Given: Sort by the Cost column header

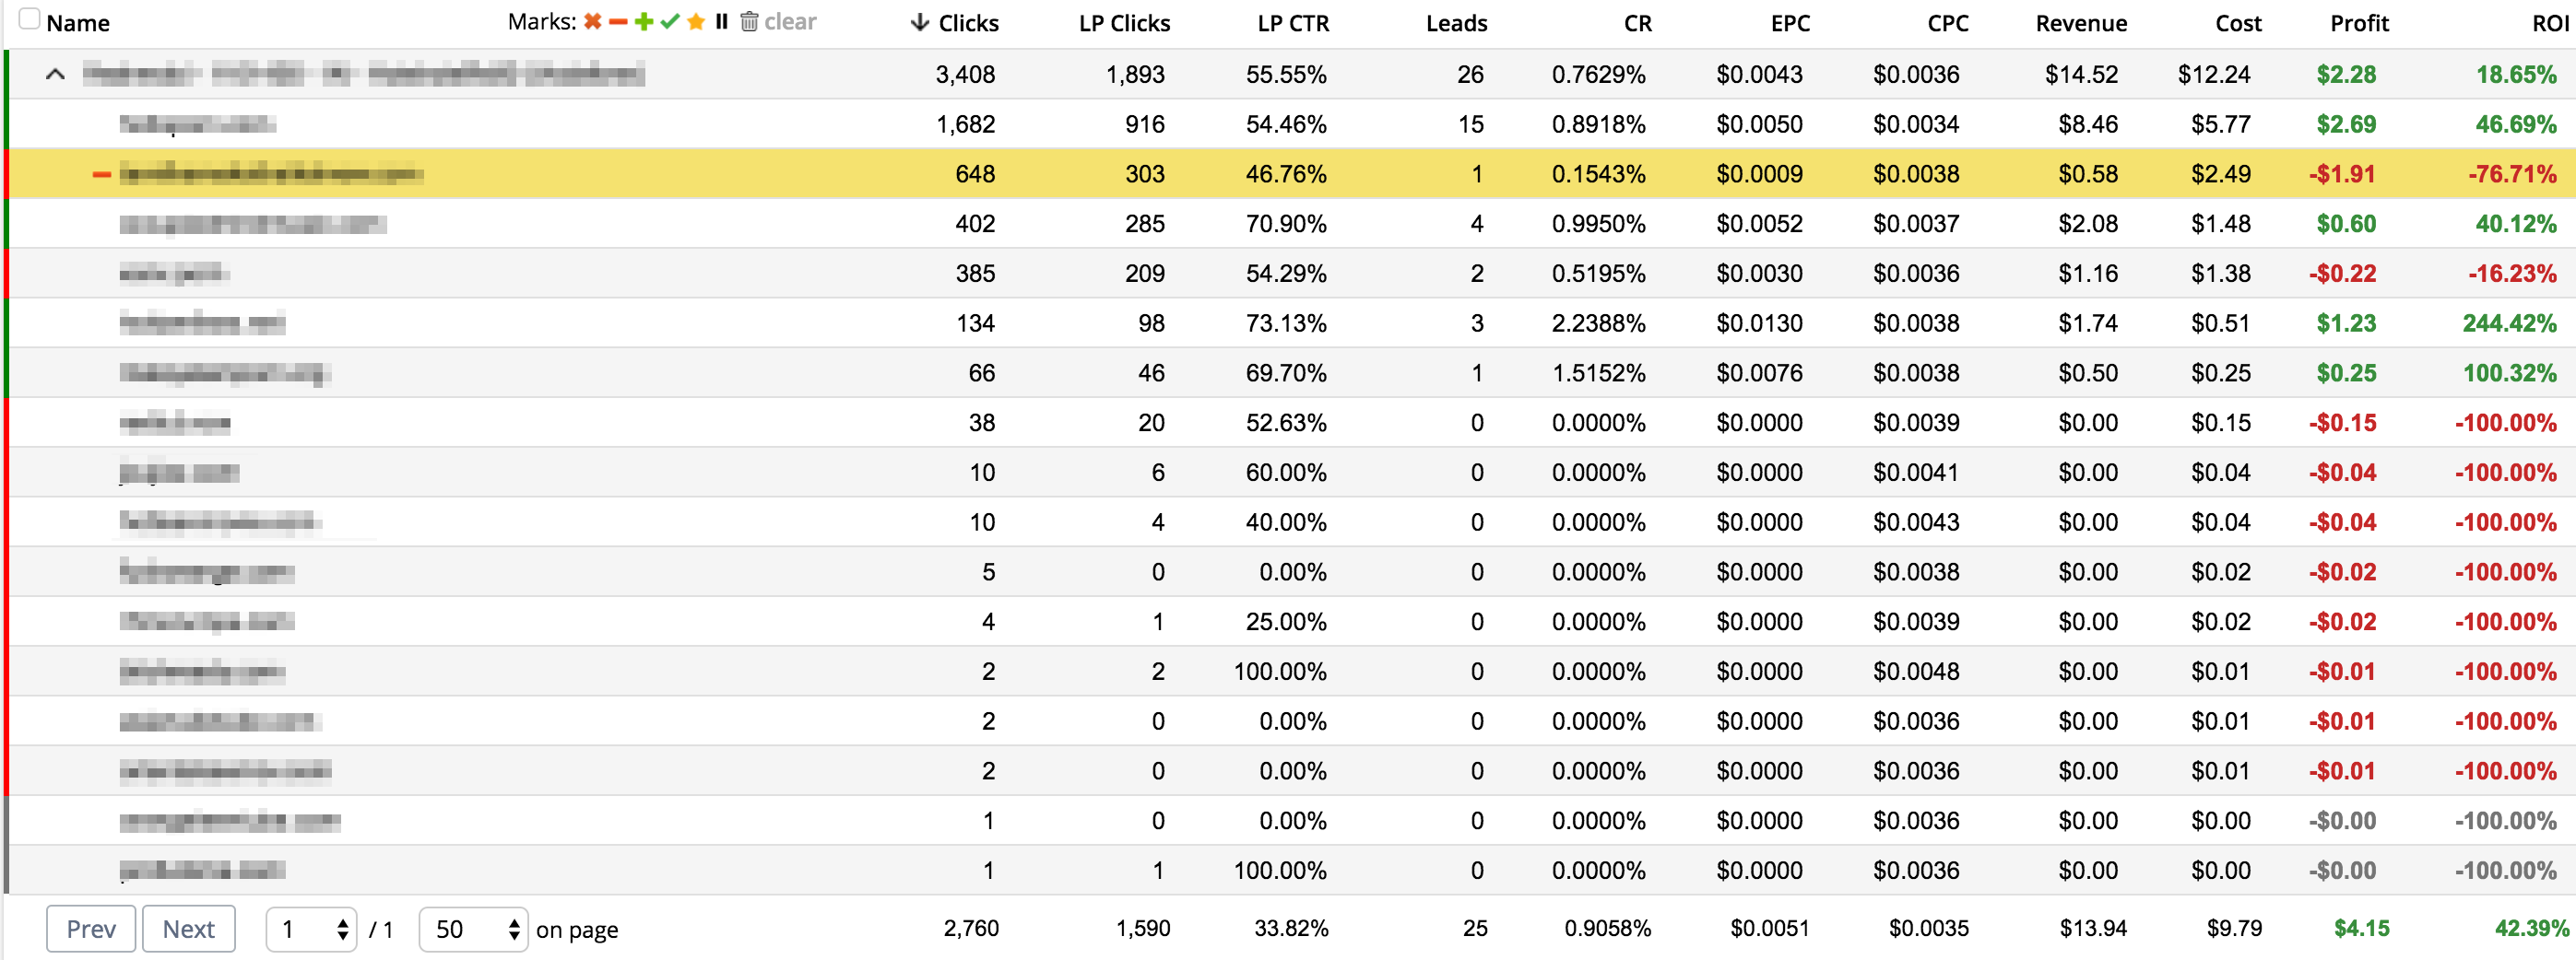Looking at the screenshot, I should coord(2238,23).
